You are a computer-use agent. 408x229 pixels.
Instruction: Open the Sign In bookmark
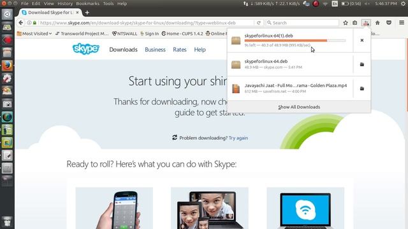pyautogui.click(x=149, y=34)
